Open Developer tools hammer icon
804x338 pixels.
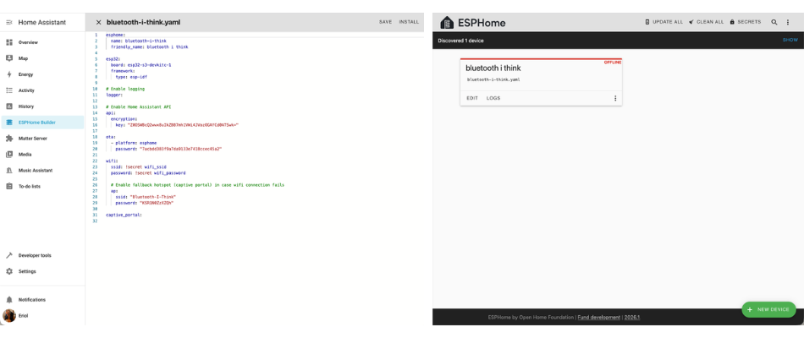8,255
